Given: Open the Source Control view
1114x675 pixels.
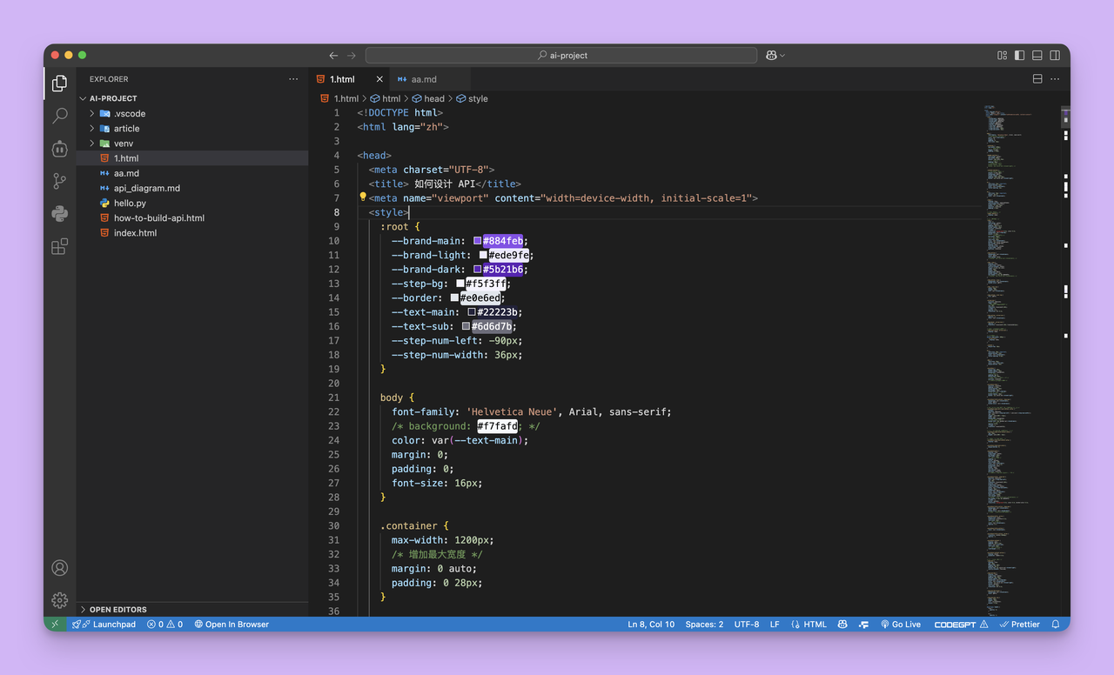Looking at the screenshot, I should (x=59, y=181).
